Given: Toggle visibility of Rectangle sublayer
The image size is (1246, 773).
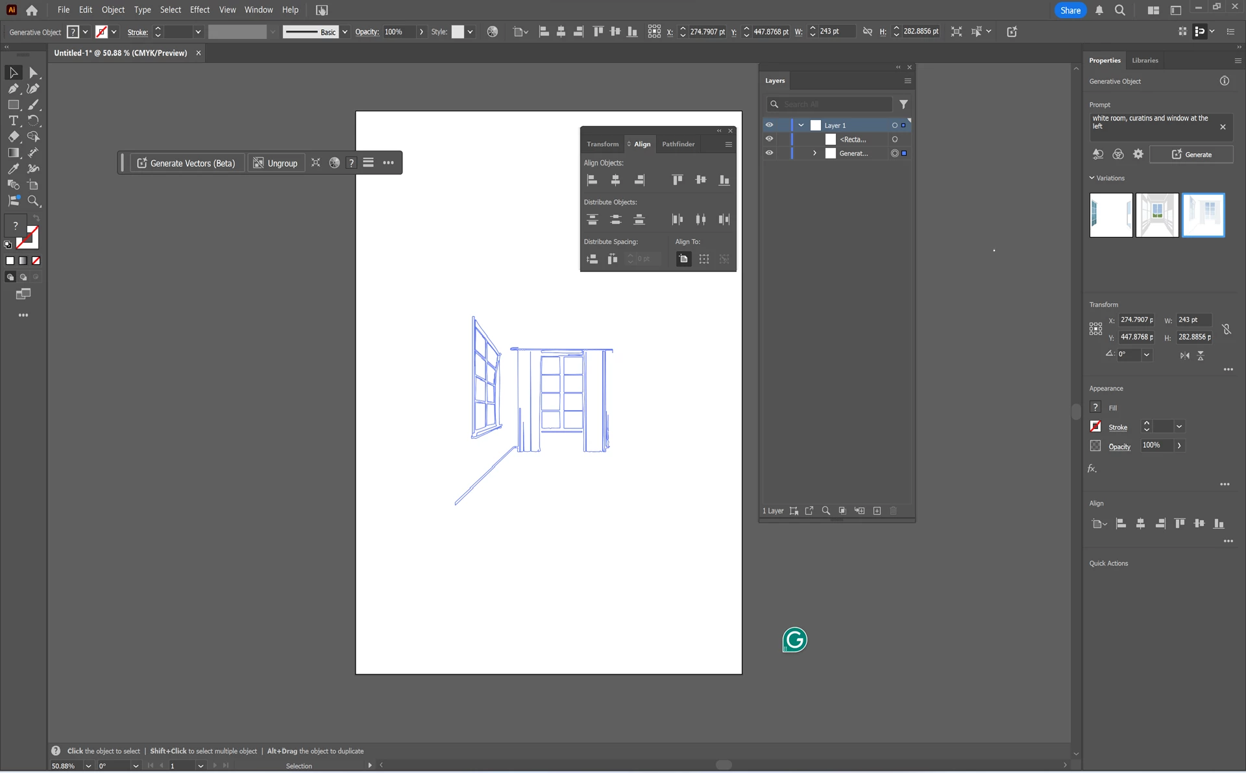Looking at the screenshot, I should point(769,139).
